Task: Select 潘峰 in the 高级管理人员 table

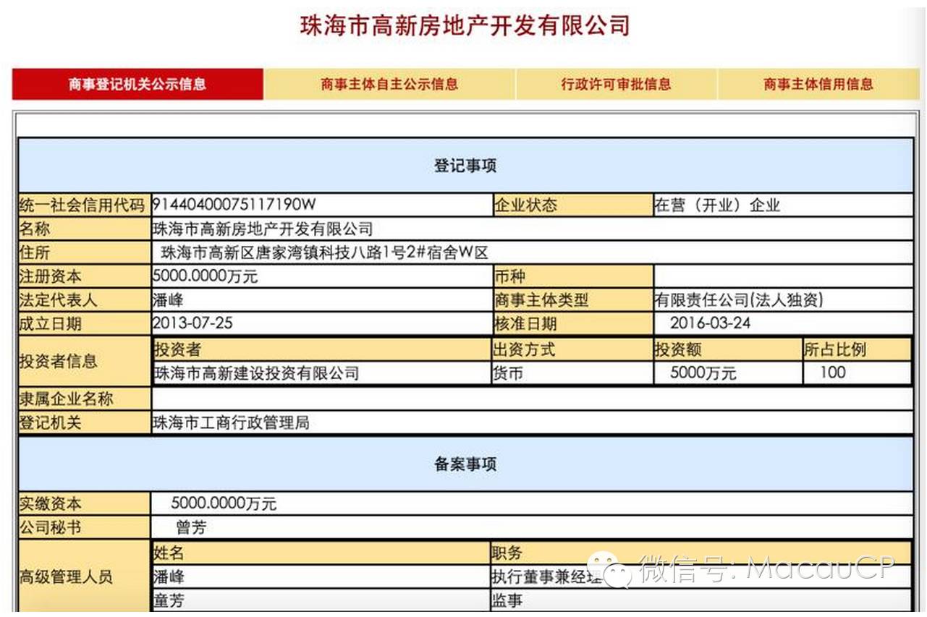Action: point(169,577)
